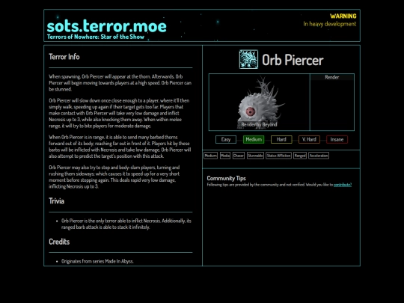404x303 pixels.
Task: Click the 'Render by Beyond' caption
Action: point(259,124)
